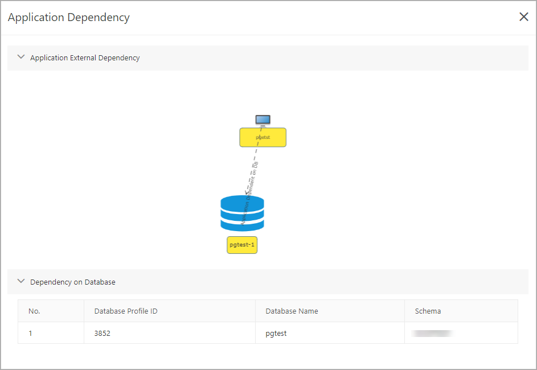
Task: Open row number 1 link
Action: 31,333
